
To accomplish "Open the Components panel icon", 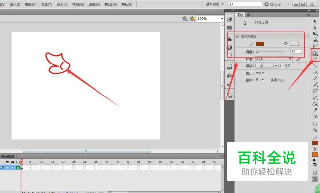I will (230, 76).
